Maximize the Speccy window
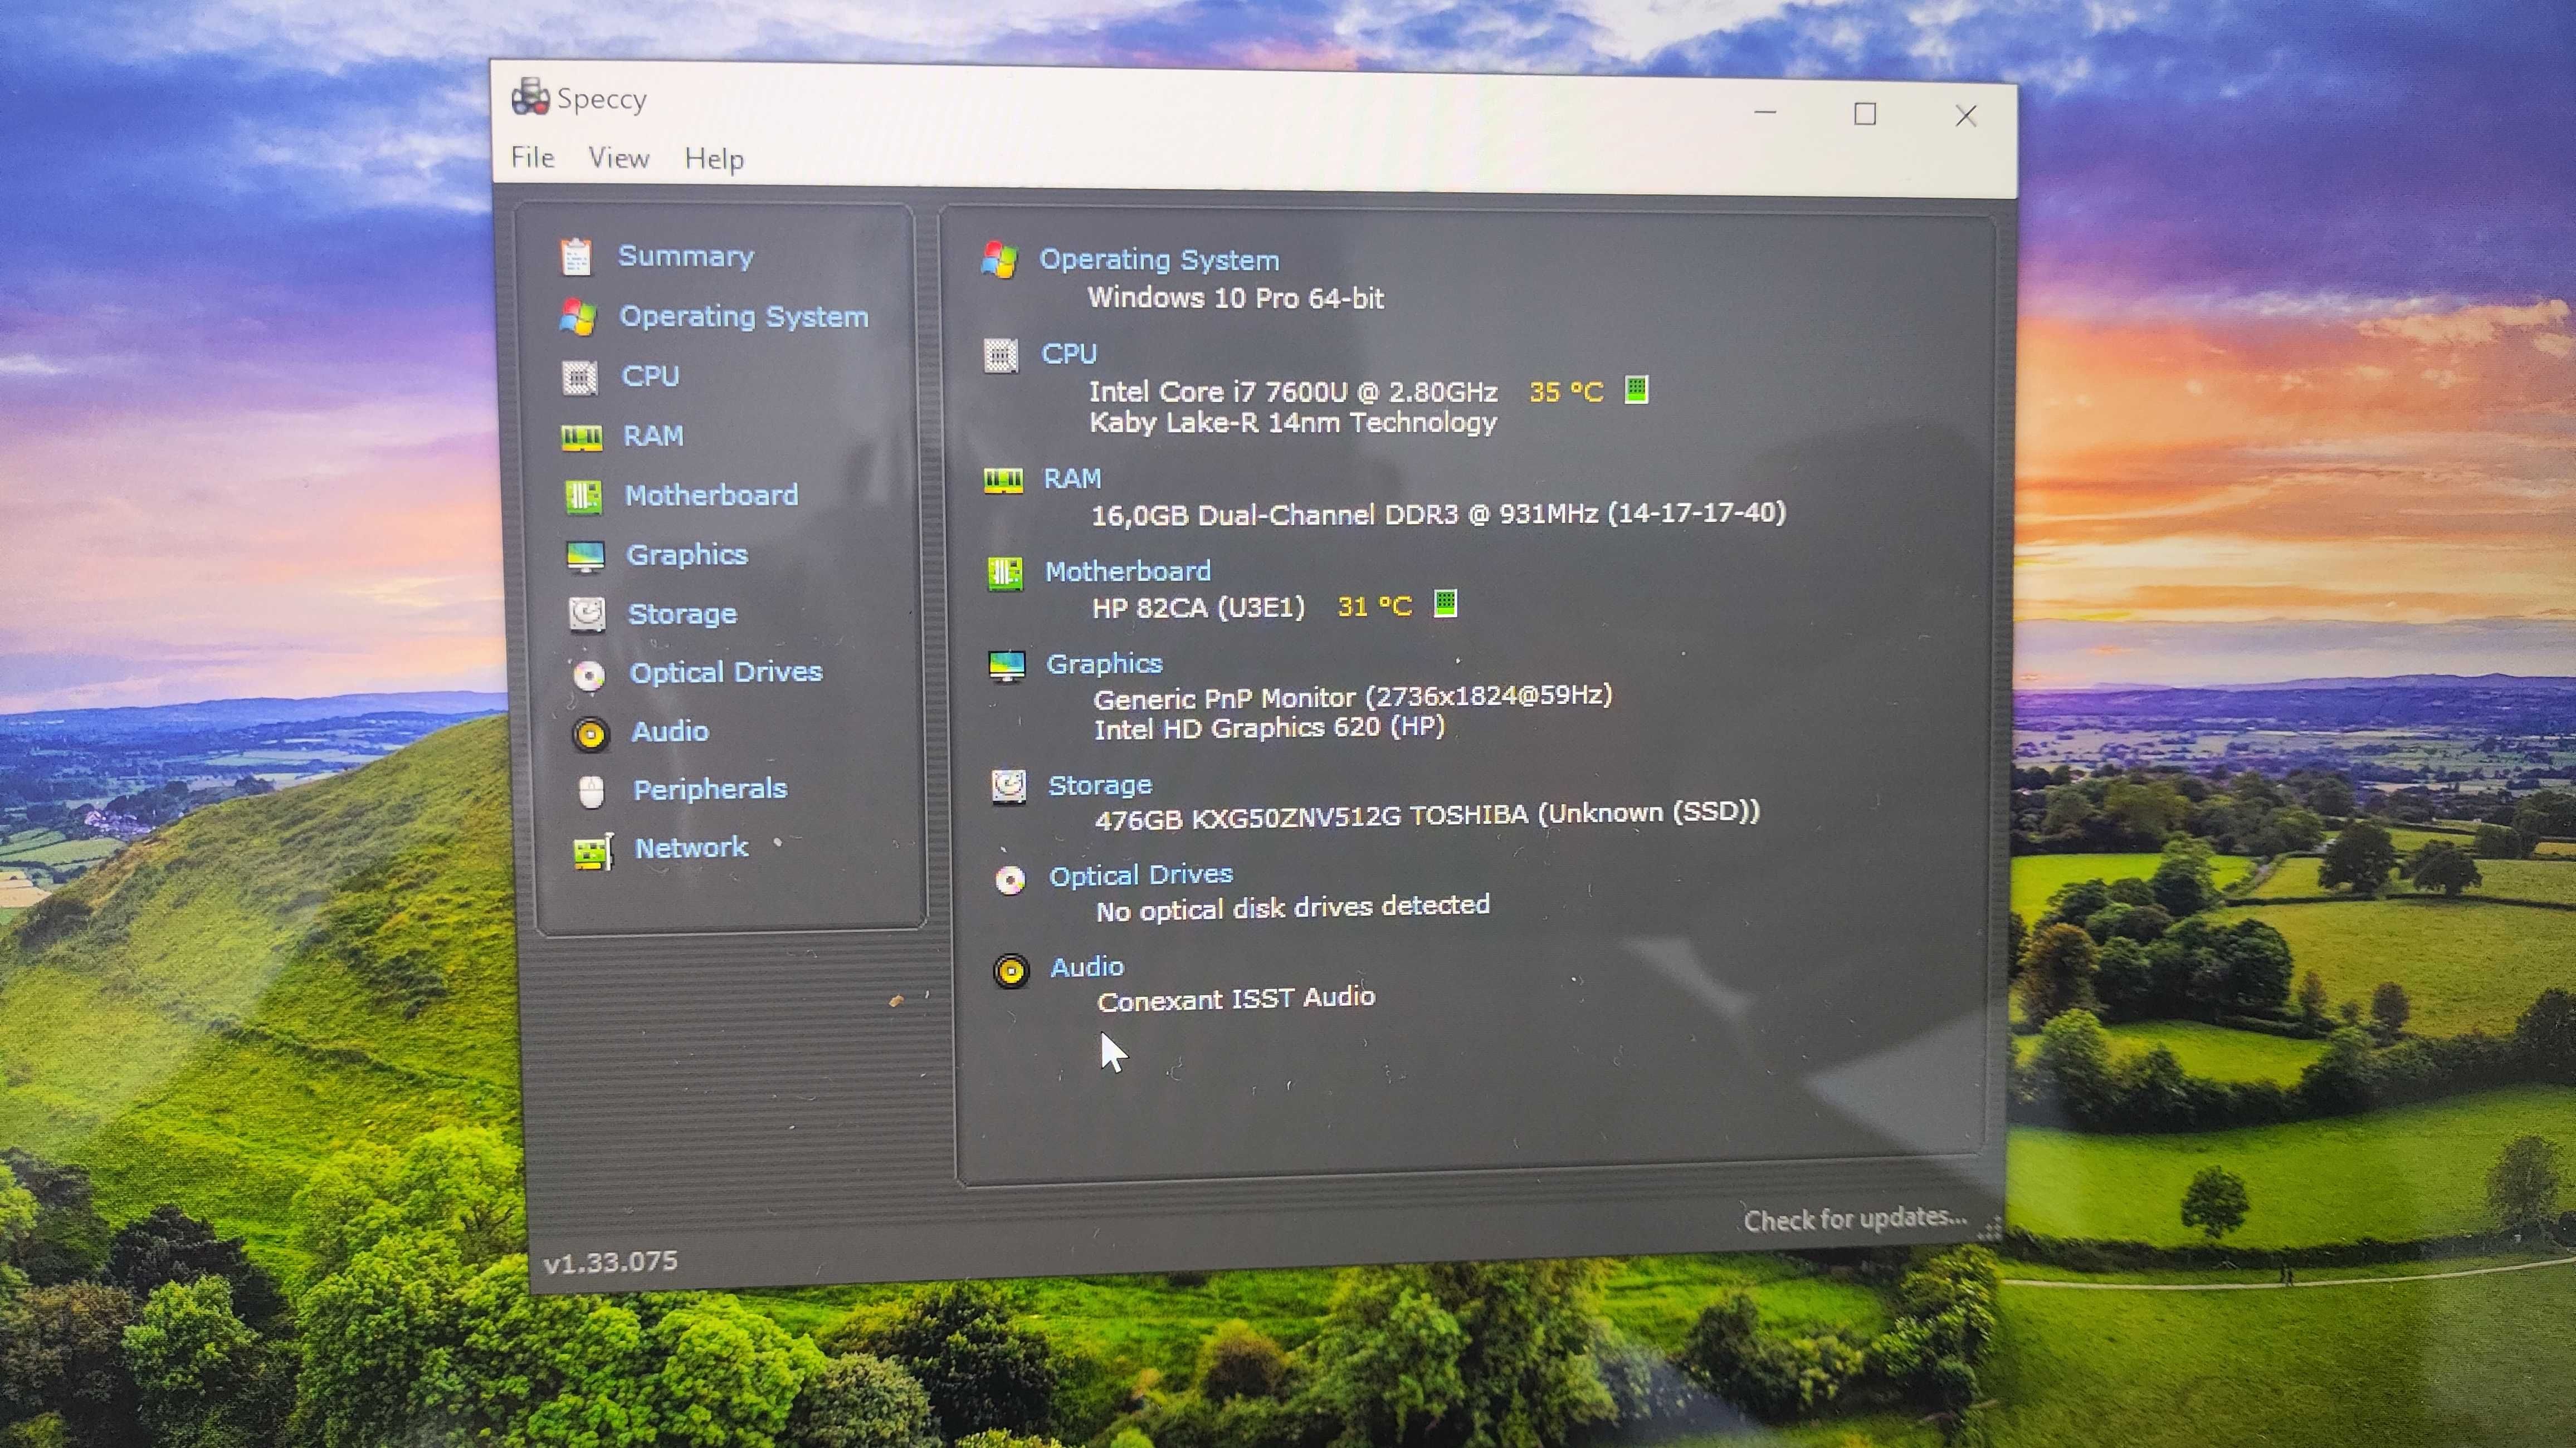Image resolution: width=2576 pixels, height=1448 pixels. (1865, 114)
